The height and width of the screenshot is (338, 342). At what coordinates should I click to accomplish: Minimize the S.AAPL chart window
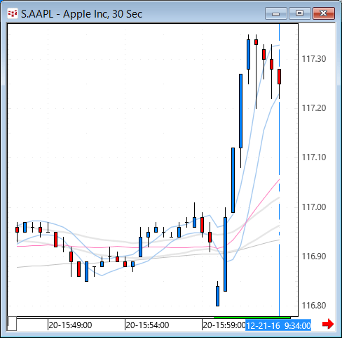coord(276,13)
